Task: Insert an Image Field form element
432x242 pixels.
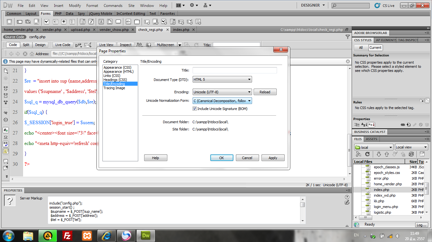Action: (101, 22)
